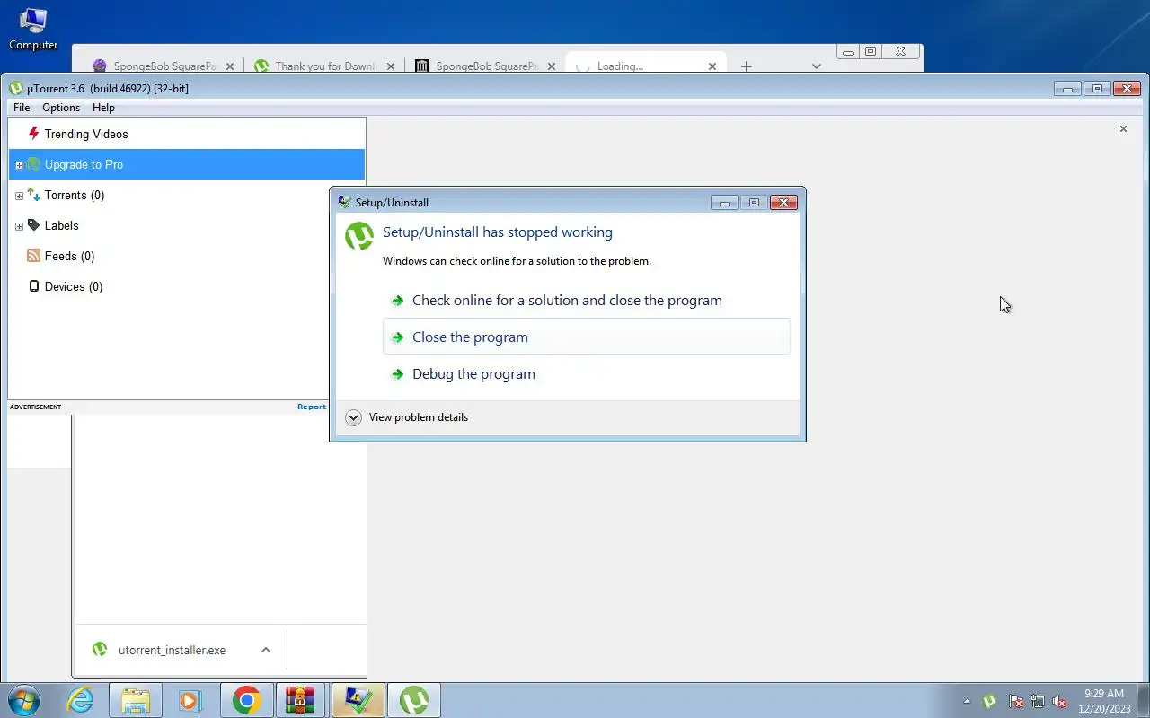Click Setup/Uninstall dialog title bar icon
1150x718 pixels.
(x=344, y=202)
